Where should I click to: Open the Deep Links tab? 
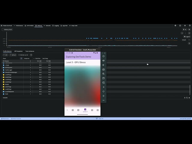[x=73, y=25]
